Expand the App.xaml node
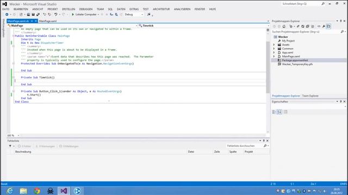The image size is (348, 195). pyautogui.click(x=274, y=53)
